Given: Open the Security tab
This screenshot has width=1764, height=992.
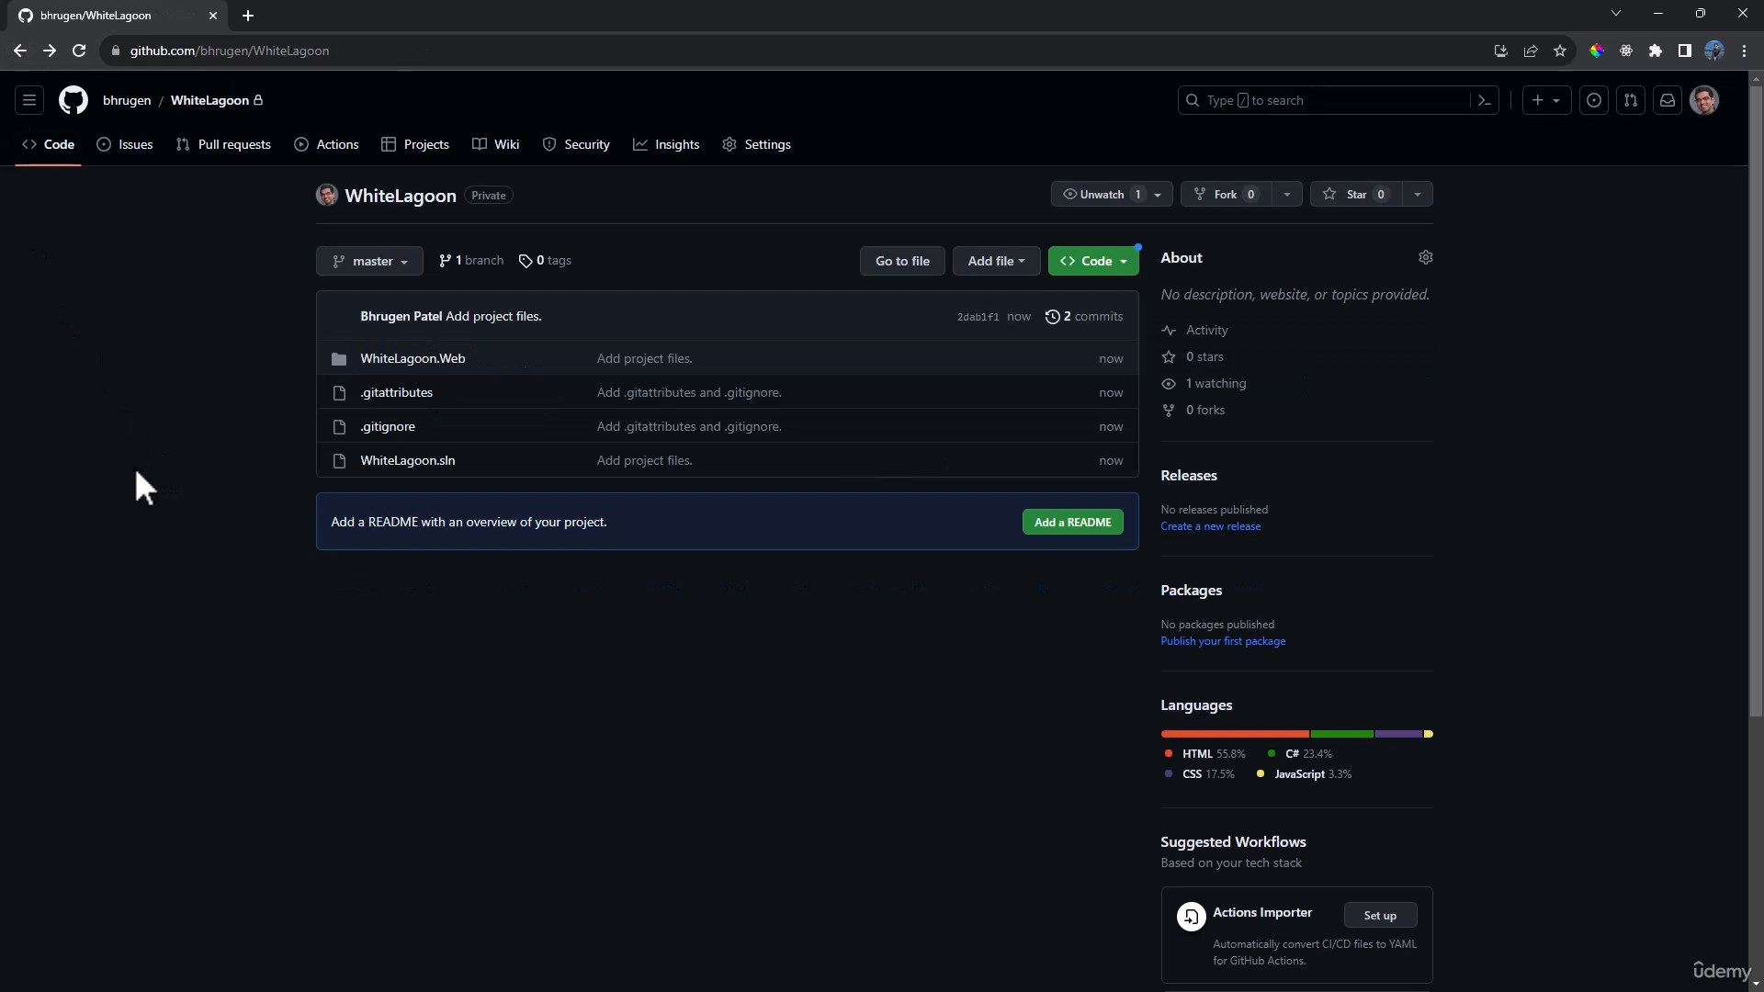Looking at the screenshot, I should click(576, 144).
